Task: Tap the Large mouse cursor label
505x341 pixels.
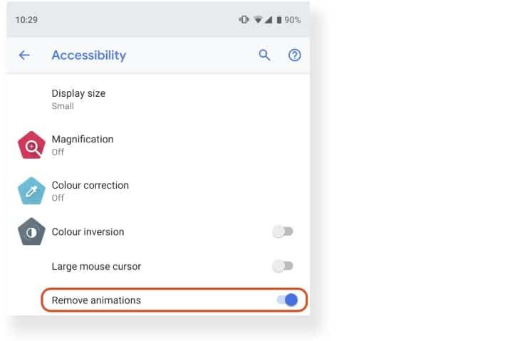Action: tap(96, 267)
